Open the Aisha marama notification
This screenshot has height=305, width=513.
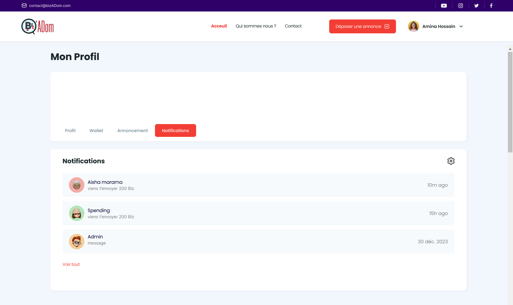coord(258,185)
